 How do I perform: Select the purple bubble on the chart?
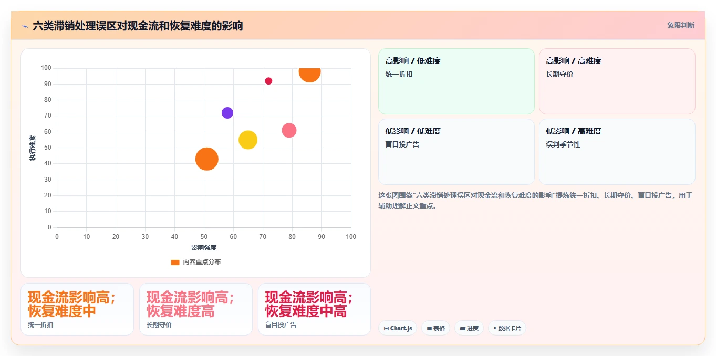pos(227,113)
